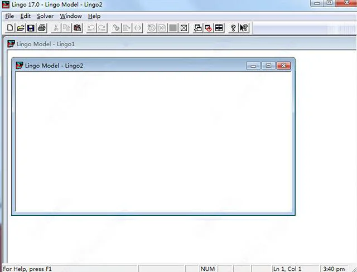
Task: Activate context help arrow-question icon
Action: [x=244, y=28]
